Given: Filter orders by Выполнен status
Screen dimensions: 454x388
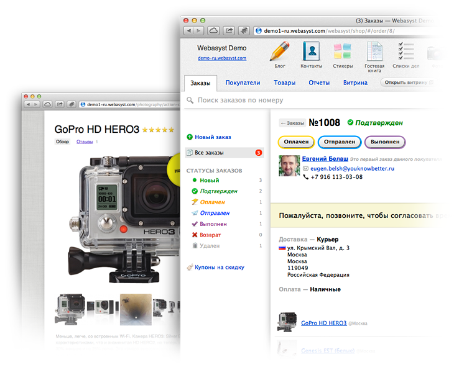Looking at the screenshot, I should pyautogui.click(x=213, y=224).
